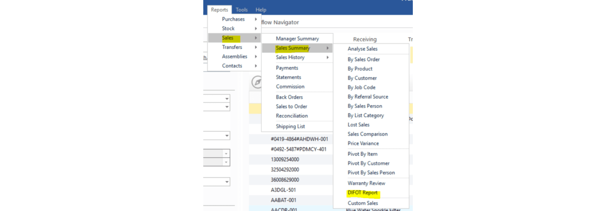Open the Shipping List report
Screen dimensions: 615x211
click(297, 126)
